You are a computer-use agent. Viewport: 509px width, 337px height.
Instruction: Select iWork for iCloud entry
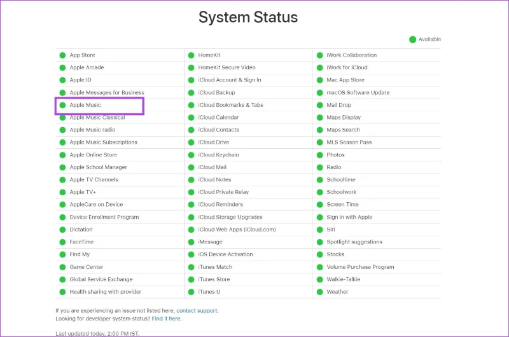(347, 68)
